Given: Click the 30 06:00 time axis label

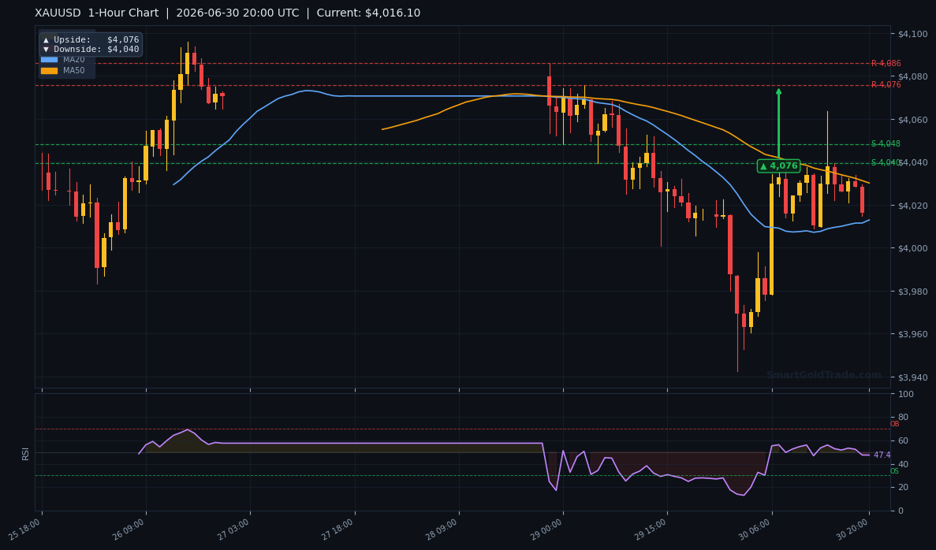Looking at the screenshot, I should pyautogui.click(x=755, y=530).
